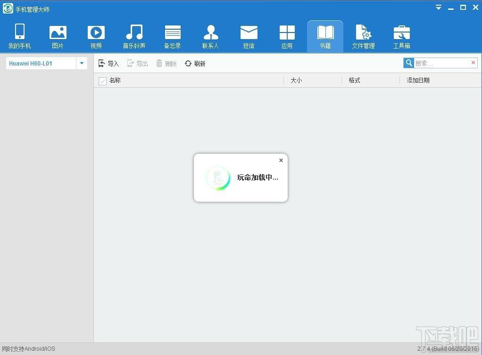Open the 备忘录 memo section
The image size is (482, 355).
tap(173, 36)
